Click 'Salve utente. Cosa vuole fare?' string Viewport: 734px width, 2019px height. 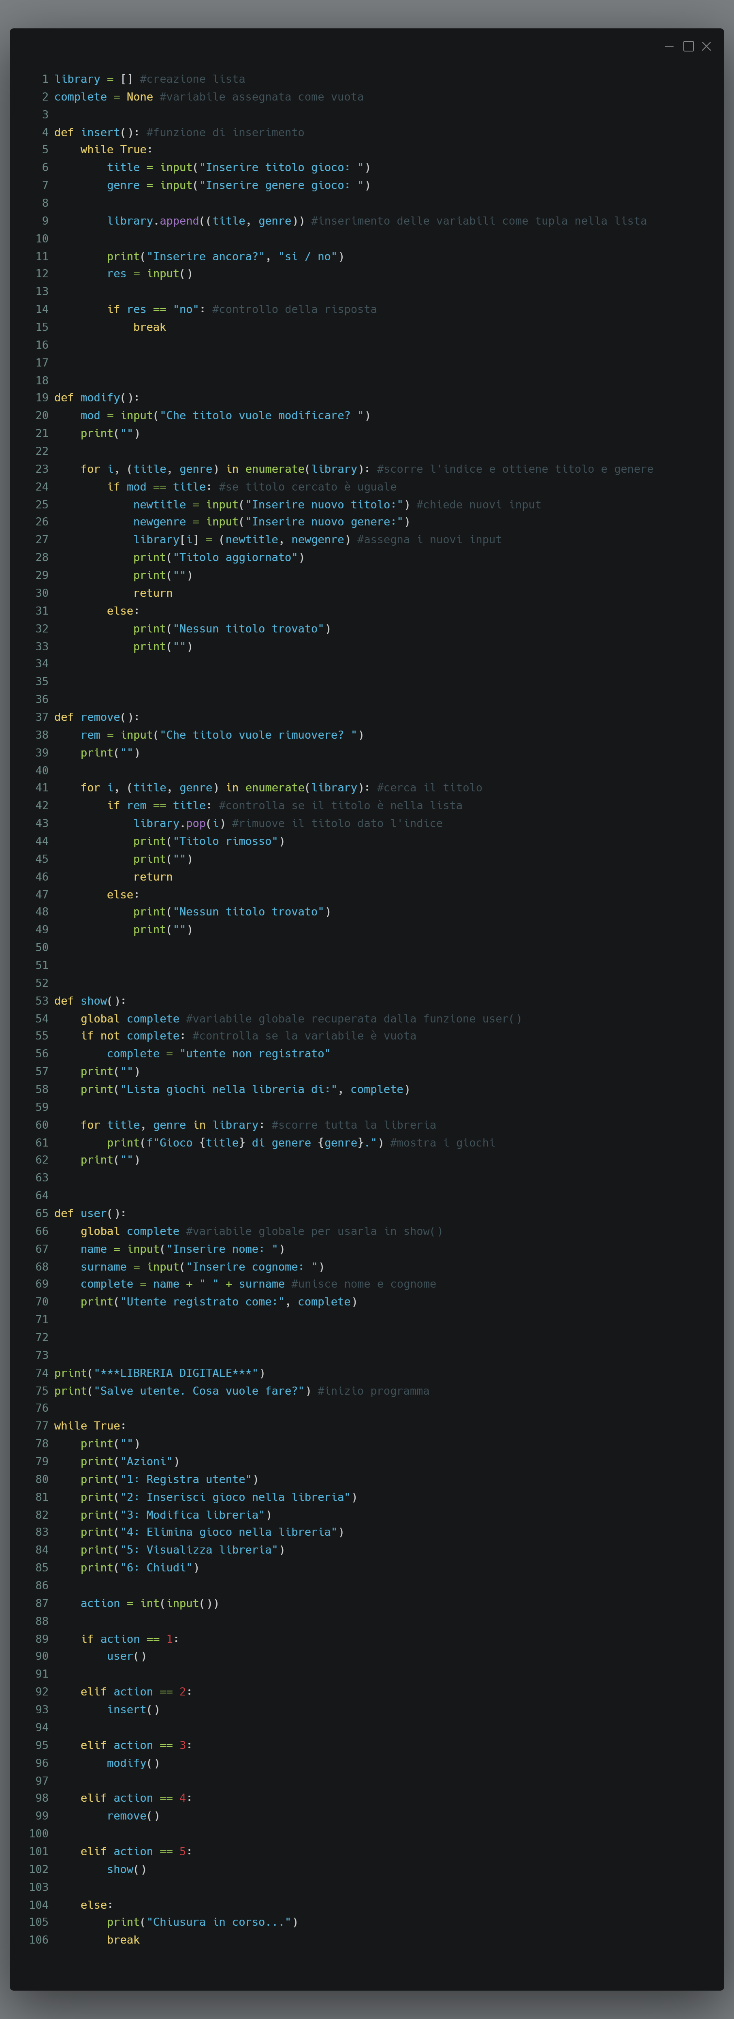tap(199, 1391)
